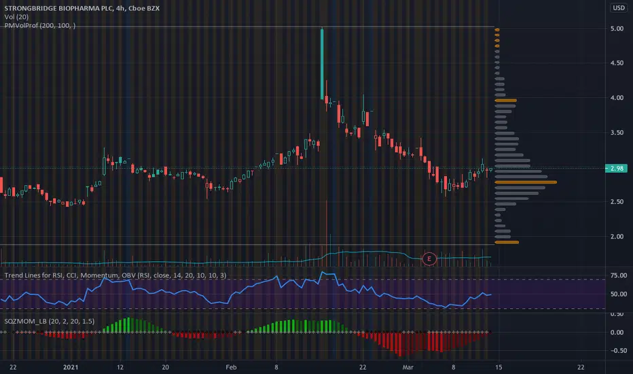Screen dimensions: 633x374
Task: Click the current price label 2.98
Action: [x=616, y=168]
